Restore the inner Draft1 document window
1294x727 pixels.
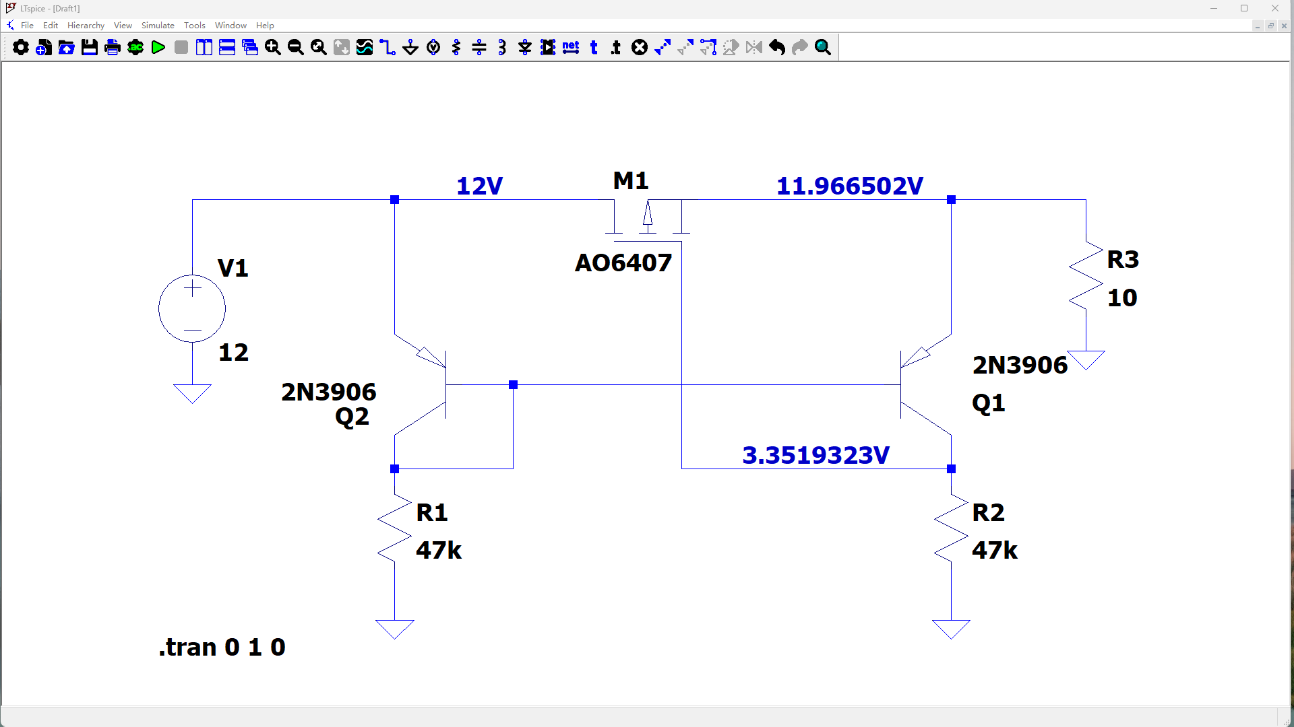pos(1271,26)
